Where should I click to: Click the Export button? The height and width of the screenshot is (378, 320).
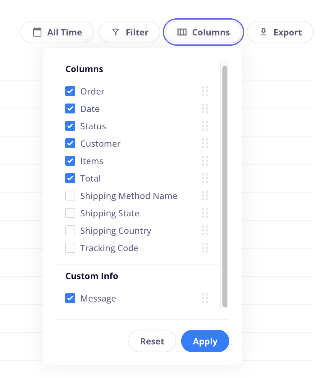coord(280,32)
